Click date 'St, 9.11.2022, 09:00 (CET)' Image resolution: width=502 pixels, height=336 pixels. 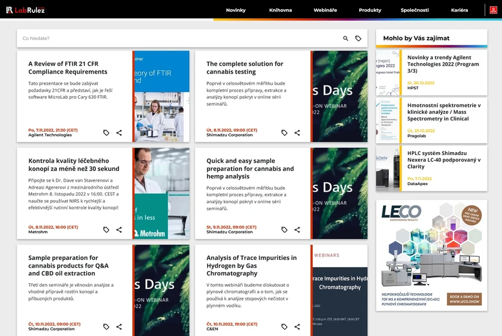pyautogui.click(x=231, y=227)
